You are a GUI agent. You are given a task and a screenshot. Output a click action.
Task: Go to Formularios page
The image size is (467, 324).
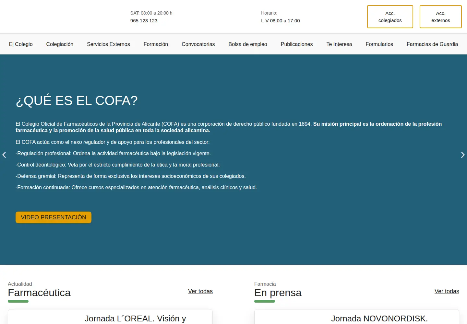click(379, 44)
